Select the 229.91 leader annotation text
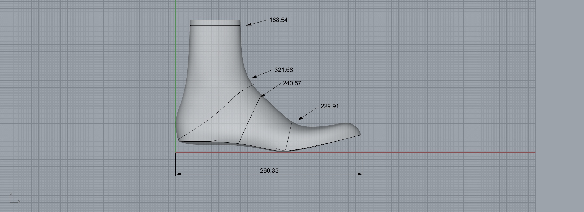This screenshot has width=584, height=212. pyautogui.click(x=329, y=106)
